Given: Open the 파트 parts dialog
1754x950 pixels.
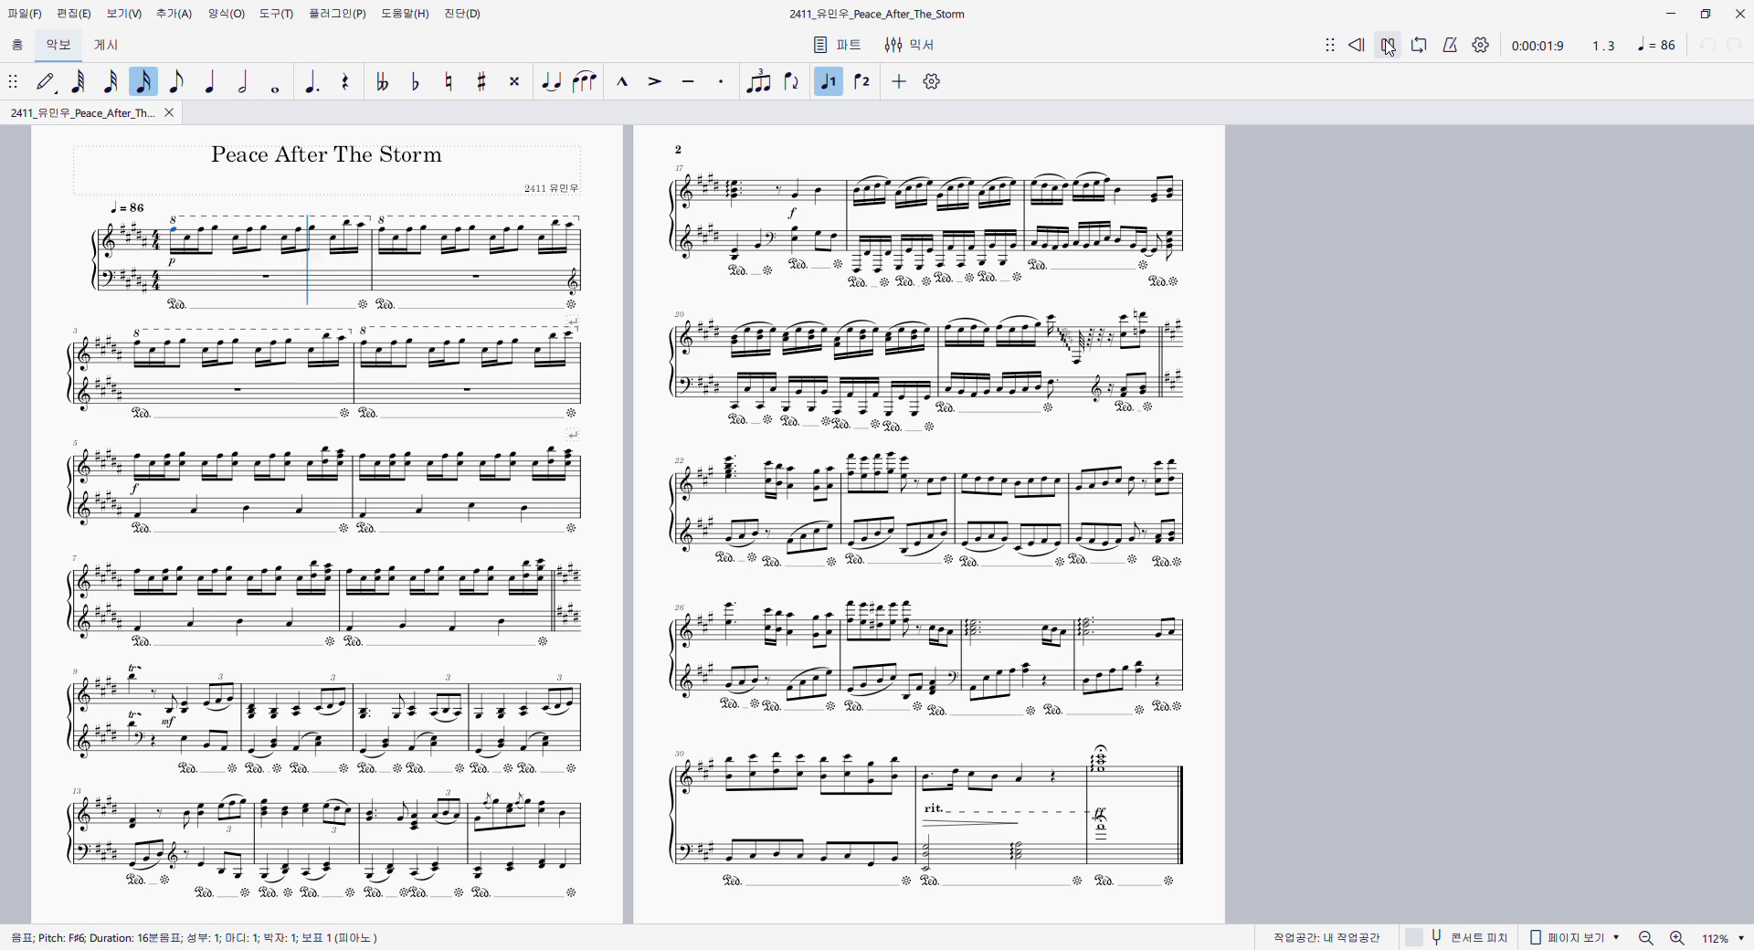Looking at the screenshot, I should tap(838, 45).
